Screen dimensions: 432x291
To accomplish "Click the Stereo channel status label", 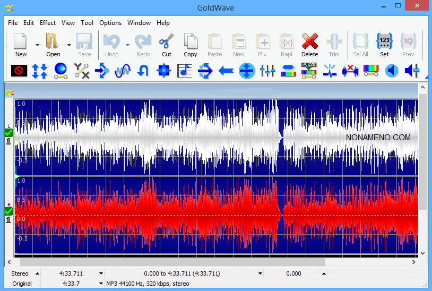I will pyautogui.click(x=20, y=273).
